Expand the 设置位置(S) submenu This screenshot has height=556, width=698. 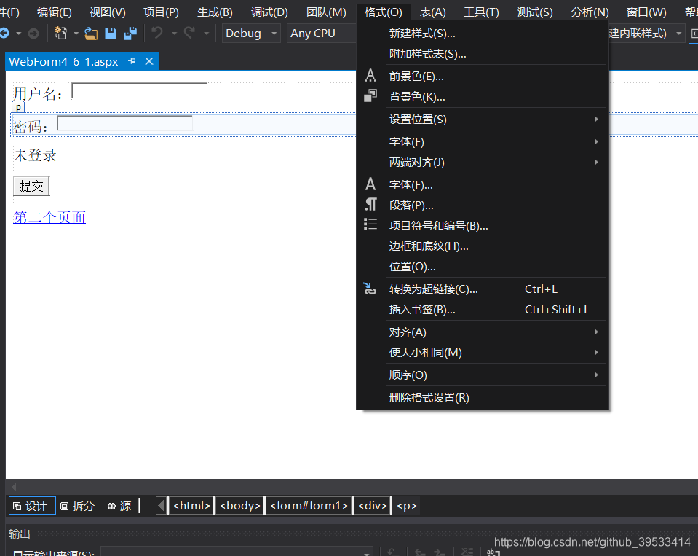(483, 119)
